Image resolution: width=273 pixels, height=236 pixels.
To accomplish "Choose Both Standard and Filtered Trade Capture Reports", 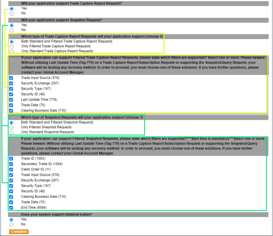I will click(11, 41).
